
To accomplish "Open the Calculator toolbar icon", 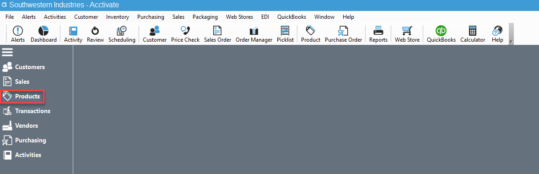I will [x=473, y=34].
